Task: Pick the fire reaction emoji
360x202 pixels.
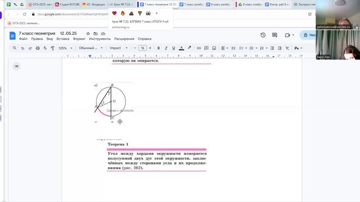Action: [x=123, y=13]
